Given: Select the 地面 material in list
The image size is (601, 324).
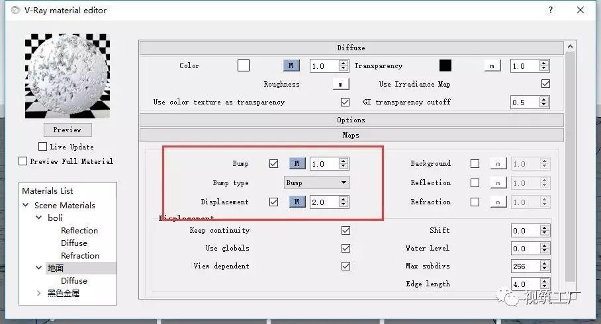Looking at the screenshot, I should point(56,268).
